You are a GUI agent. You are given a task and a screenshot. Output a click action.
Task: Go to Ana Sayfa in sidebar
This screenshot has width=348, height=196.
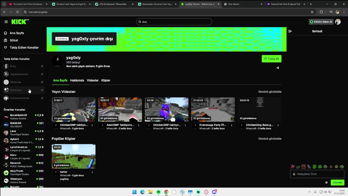[14, 33]
